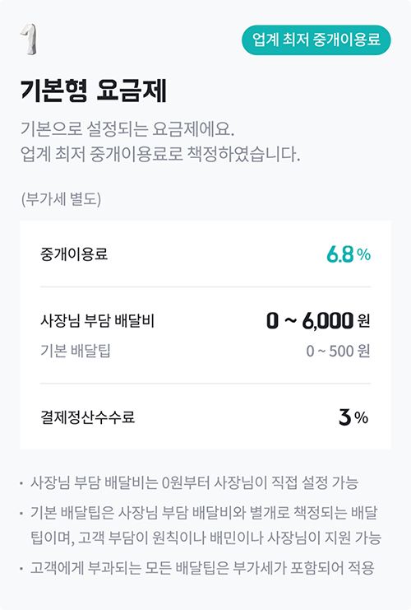
Task: Click the 업계 최저 중개이용료 badge
Action: pyautogui.click(x=316, y=40)
